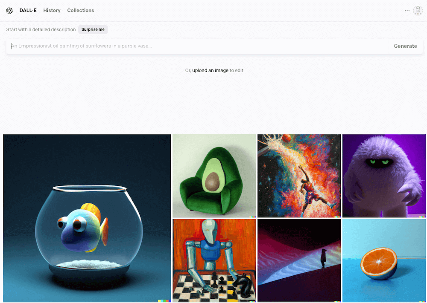Screen dimensions: 427x303
Task: Click the Generate button
Action: 405,46
